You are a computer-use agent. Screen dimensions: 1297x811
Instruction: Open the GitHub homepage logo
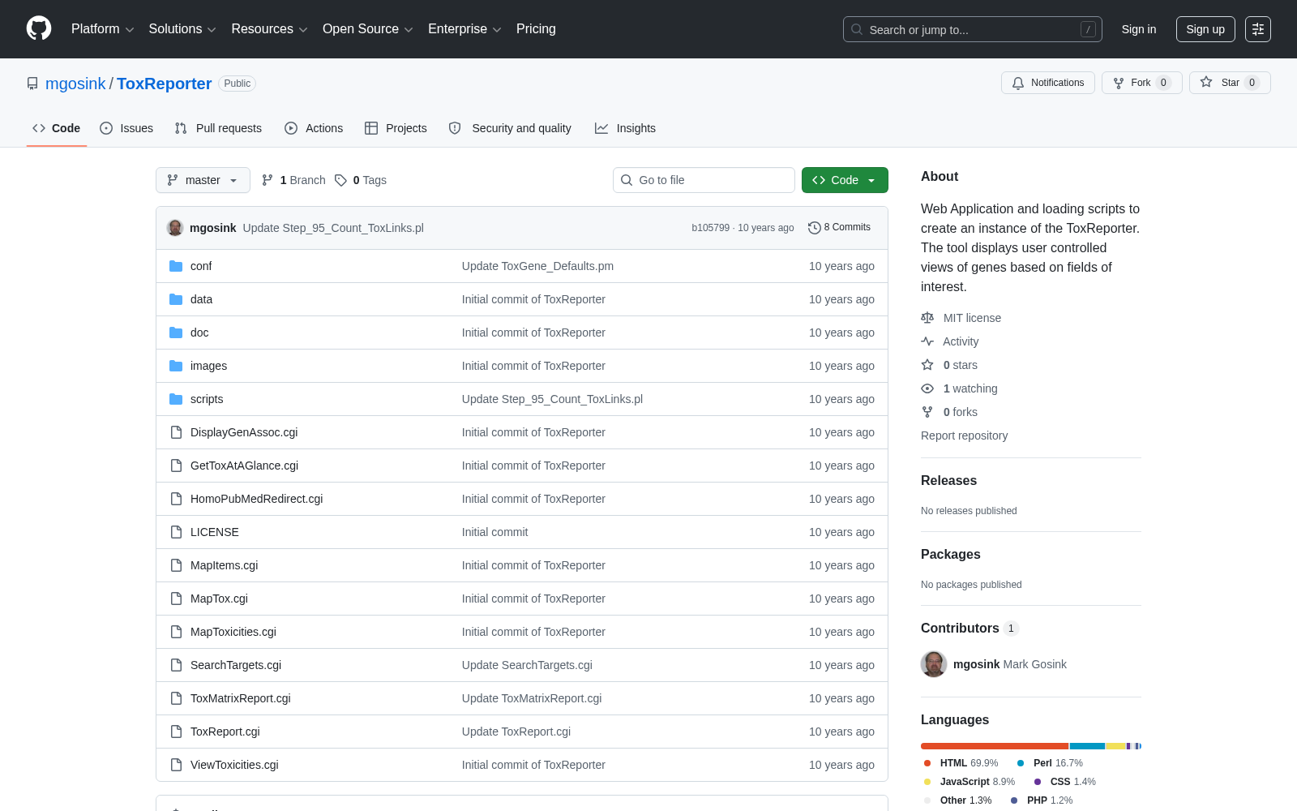(39, 29)
